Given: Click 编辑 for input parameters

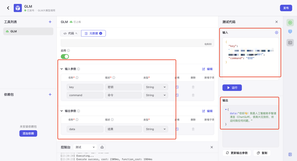Looking at the screenshot, I should 207,69.
